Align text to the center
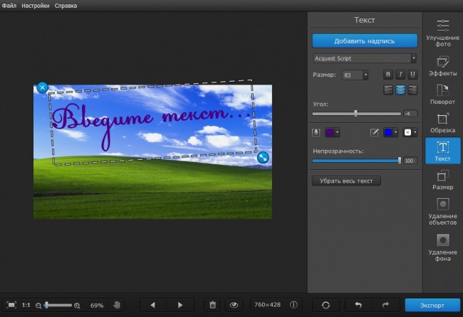463x317 pixels. click(x=400, y=90)
